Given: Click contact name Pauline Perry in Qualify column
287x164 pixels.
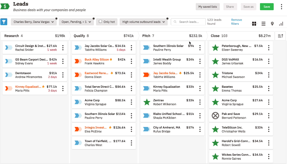Looking at the screenshot, I should pyautogui.click(x=93, y=118).
